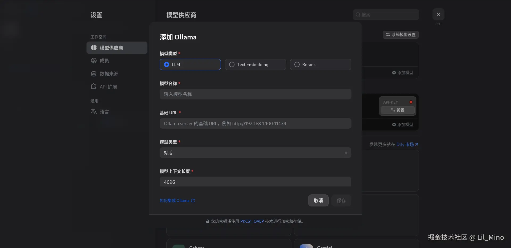Click the external-link icon beside 如何集成 Ollama
Screen dimensions: 511x248
pos(193,201)
